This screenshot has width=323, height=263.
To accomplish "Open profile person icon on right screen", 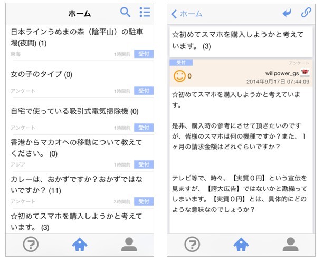I will (290, 244).
